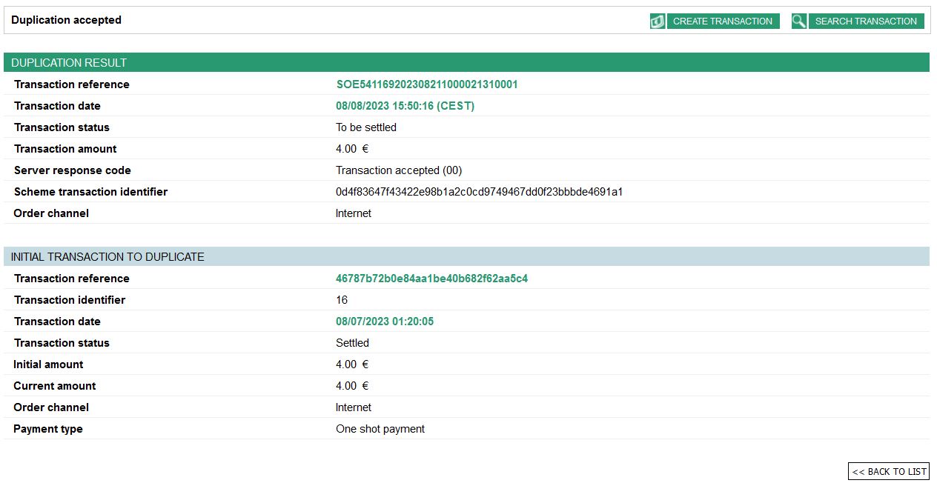This screenshot has height=483, width=937.
Task: Select the Scheme transaction identifier value
Action: [480, 191]
